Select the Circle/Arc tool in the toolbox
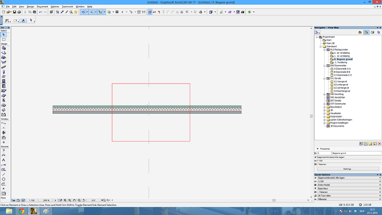This screenshot has width=382, height=215. click(x=4, y=179)
